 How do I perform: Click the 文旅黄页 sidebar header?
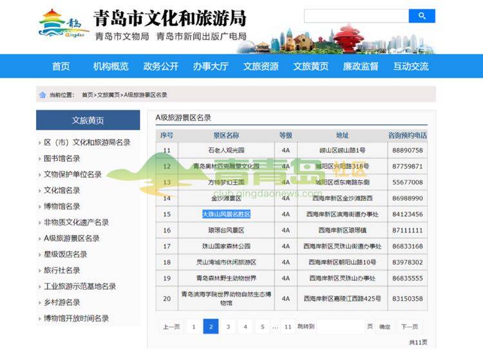[88, 120]
